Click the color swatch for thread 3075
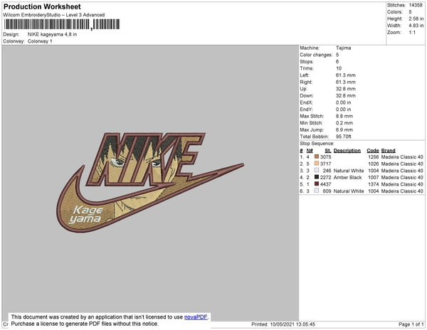 (x=317, y=156)
